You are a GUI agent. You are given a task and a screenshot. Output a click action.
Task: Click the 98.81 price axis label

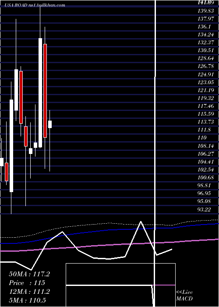pos(205,186)
